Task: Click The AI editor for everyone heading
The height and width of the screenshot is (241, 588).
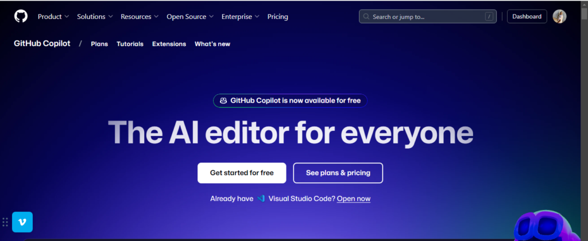Action: 291,133
